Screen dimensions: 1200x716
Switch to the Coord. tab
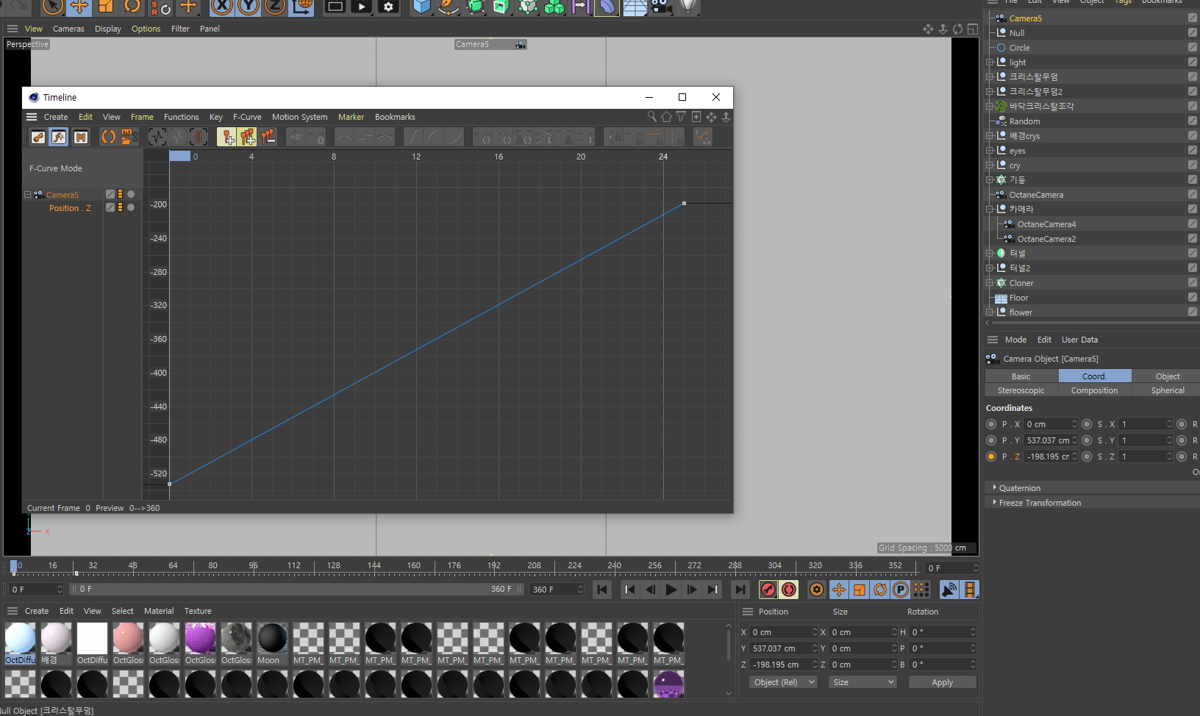tap(1094, 376)
